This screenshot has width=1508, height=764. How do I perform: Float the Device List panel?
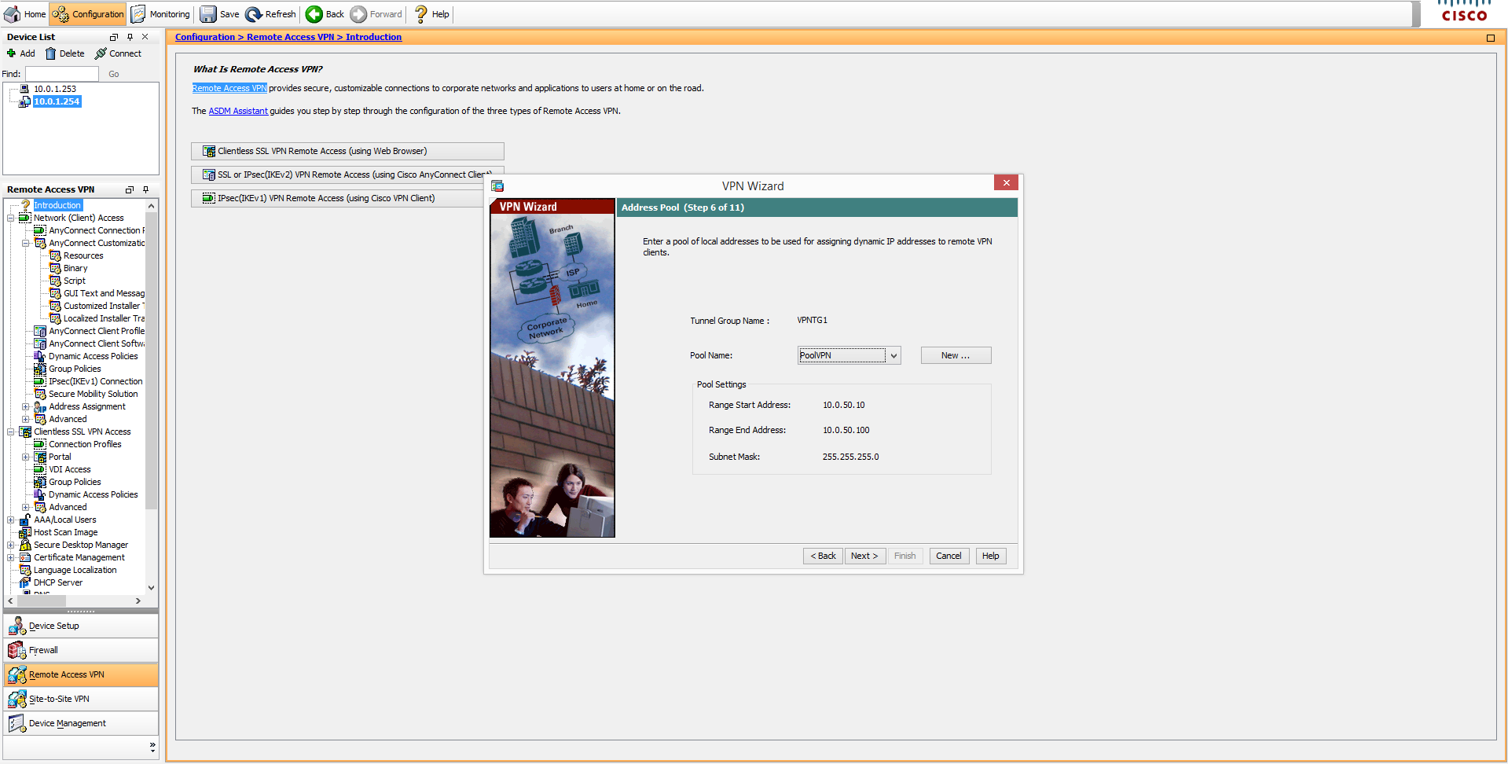(114, 37)
